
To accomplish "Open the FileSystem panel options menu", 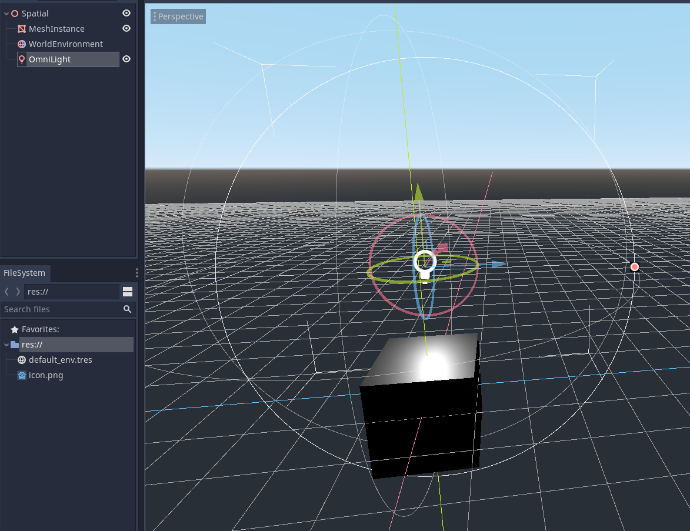I will (136, 272).
